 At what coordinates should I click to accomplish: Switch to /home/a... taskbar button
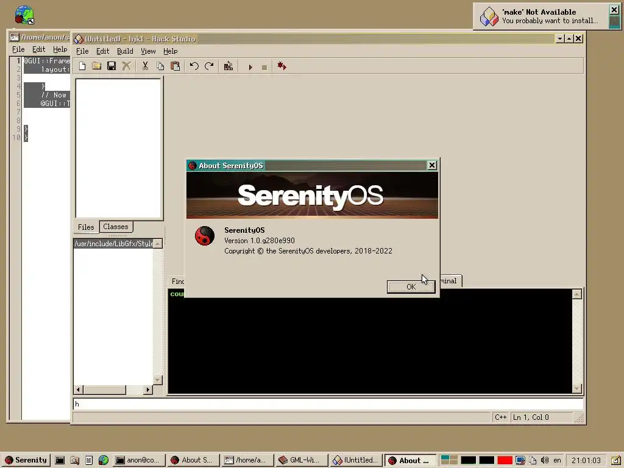point(247,460)
